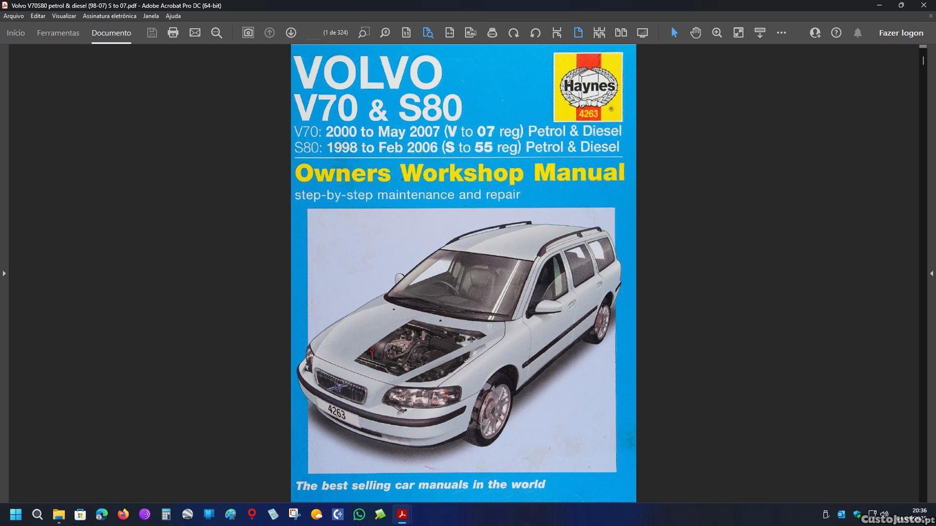Expand the right tools pane arrow

pos(931,273)
